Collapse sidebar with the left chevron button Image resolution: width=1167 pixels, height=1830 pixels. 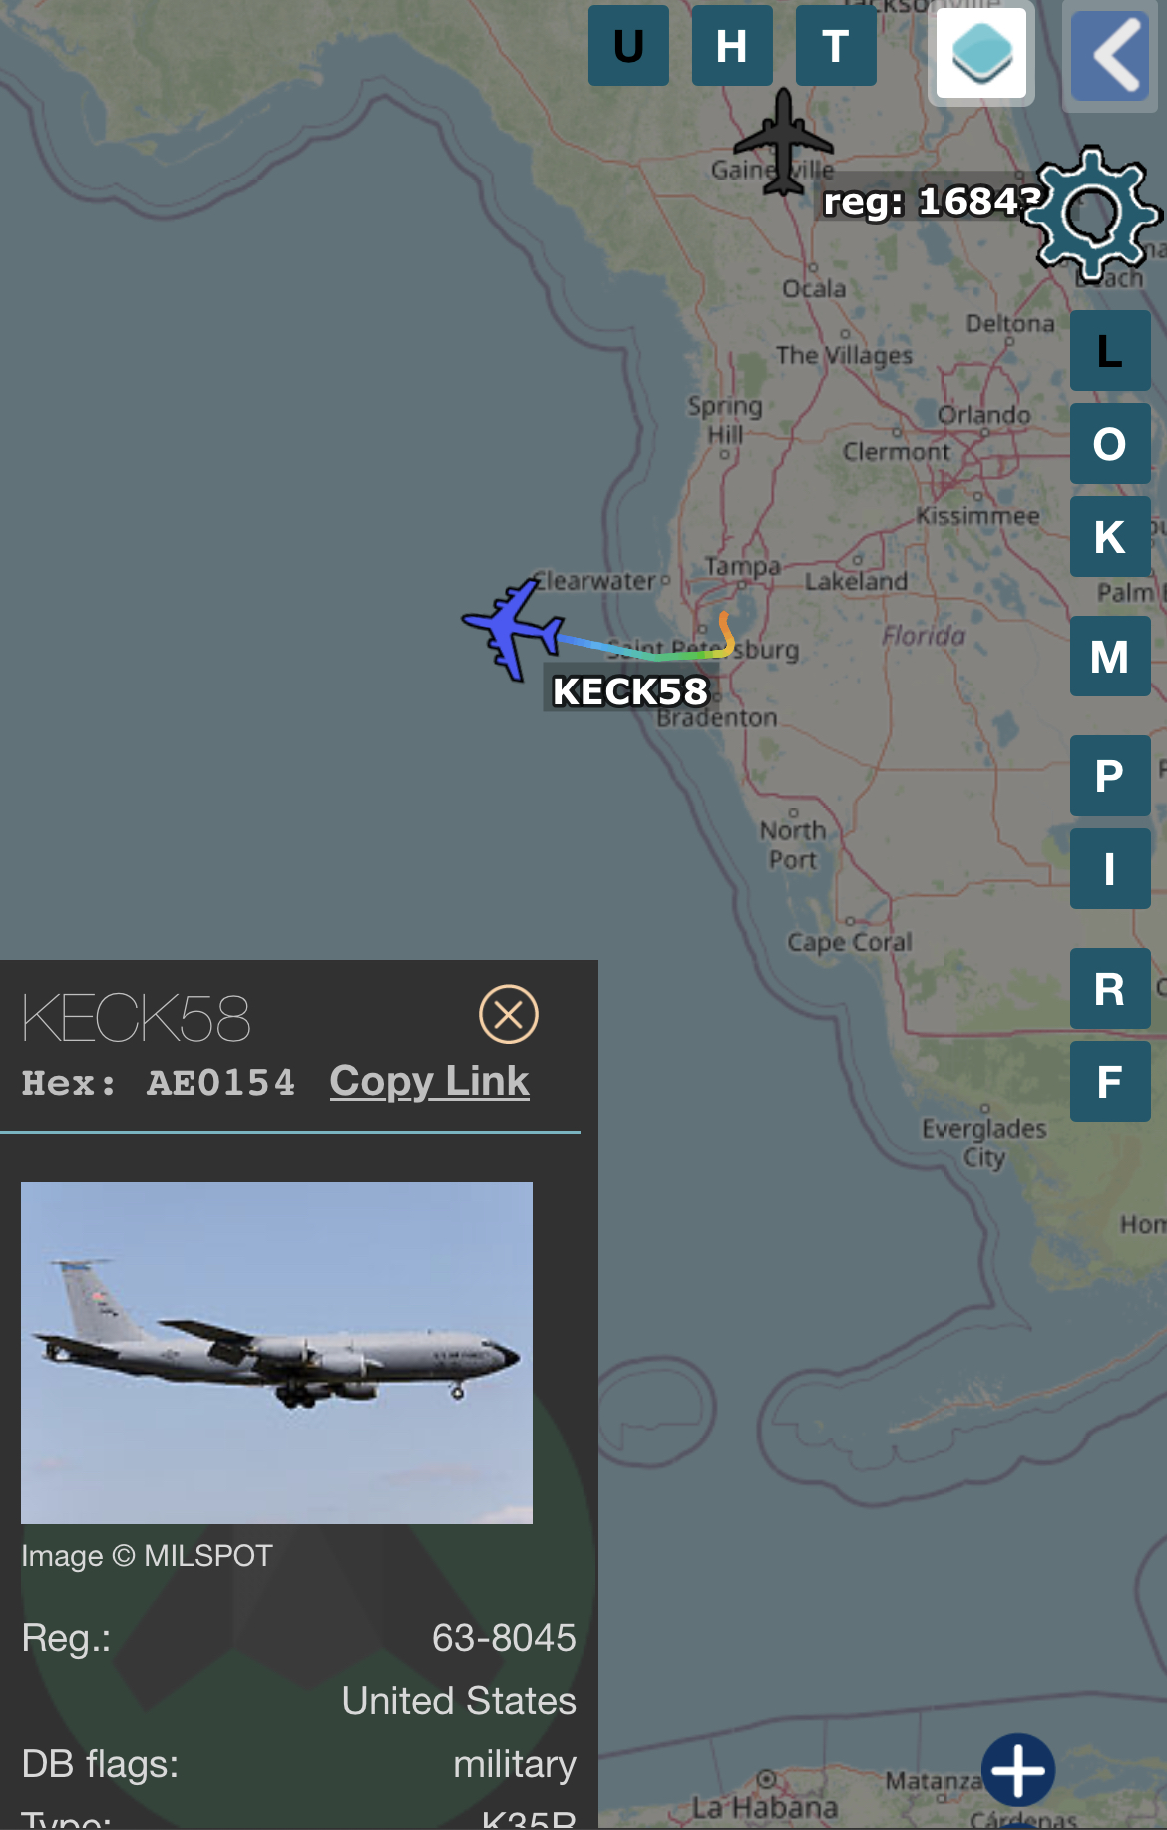[1111, 55]
